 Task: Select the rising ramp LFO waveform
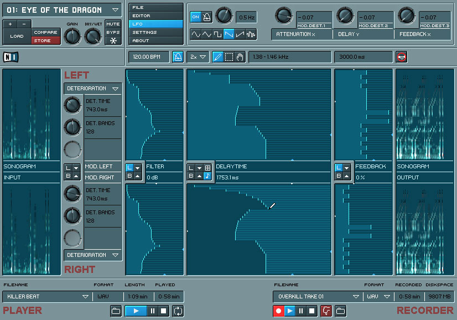(x=240, y=34)
